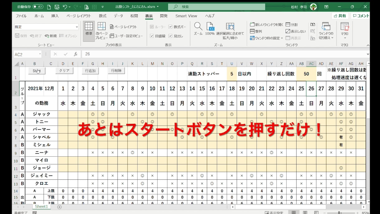
Task: Adjust the zoom slider in status bar
Action: [339, 213]
